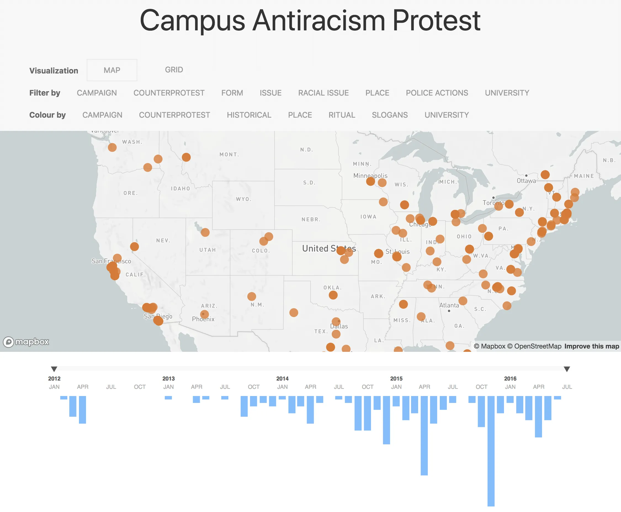Image resolution: width=621 pixels, height=512 pixels.
Task: Expand the Filter by CAMPAIGN options
Action: pos(97,93)
